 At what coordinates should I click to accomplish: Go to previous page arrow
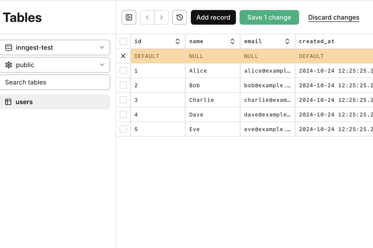point(147,17)
